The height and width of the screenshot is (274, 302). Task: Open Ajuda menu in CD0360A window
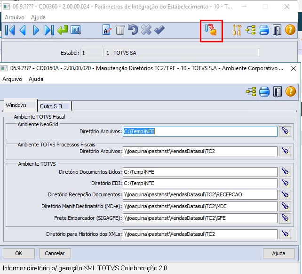point(36,79)
